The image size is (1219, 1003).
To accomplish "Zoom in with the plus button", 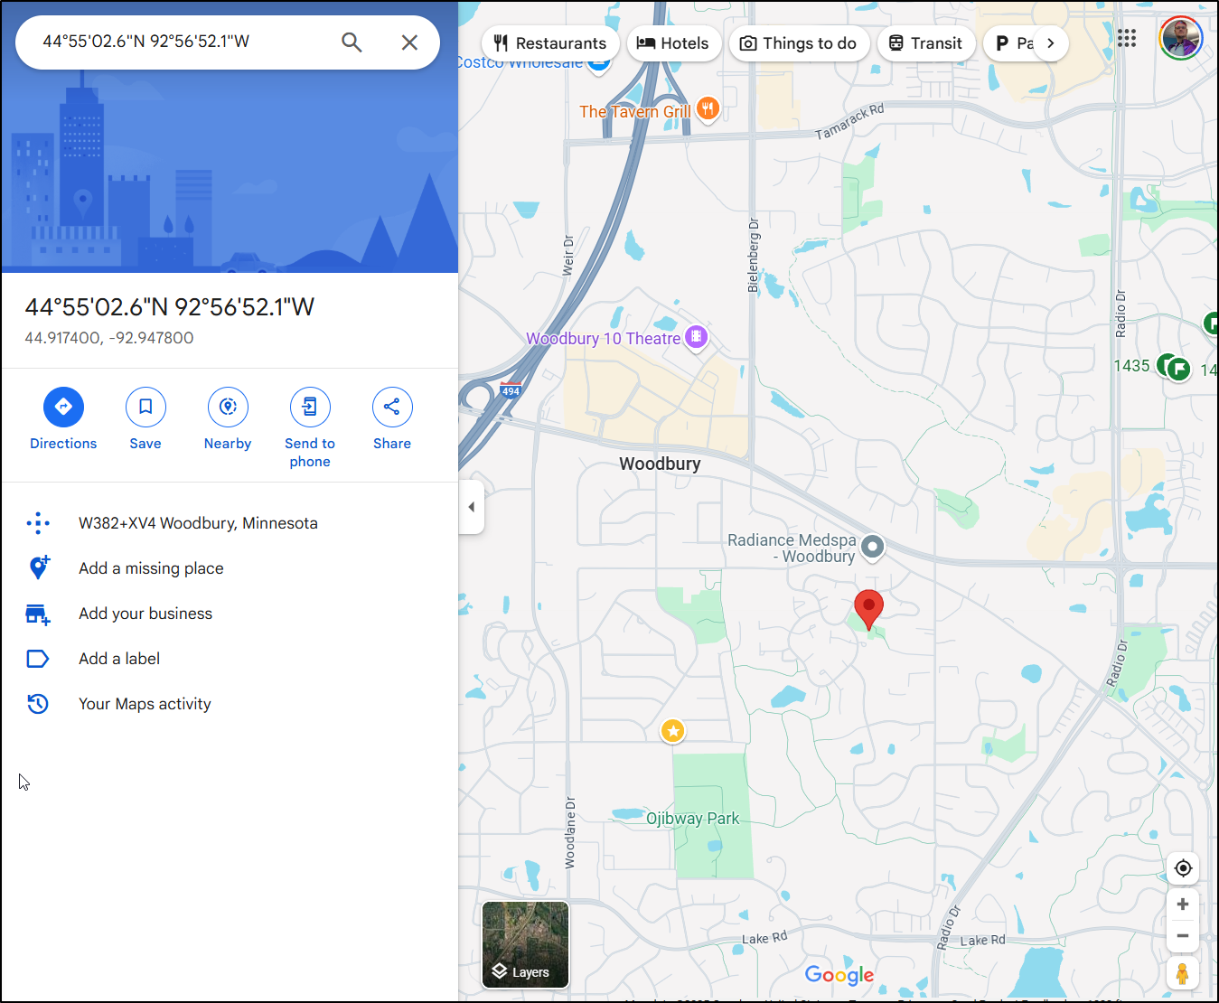I will tap(1183, 905).
